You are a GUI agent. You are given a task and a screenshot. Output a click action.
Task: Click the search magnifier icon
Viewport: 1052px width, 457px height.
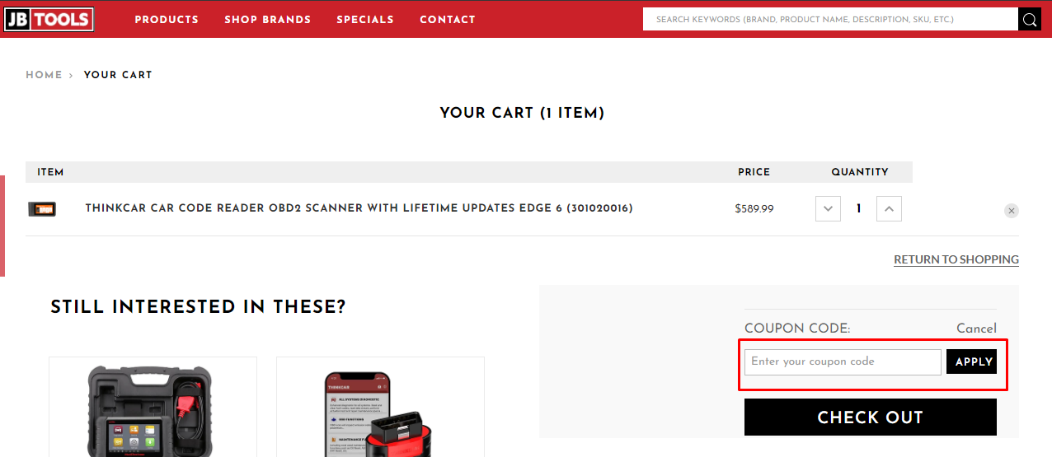tap(1029, 20)
